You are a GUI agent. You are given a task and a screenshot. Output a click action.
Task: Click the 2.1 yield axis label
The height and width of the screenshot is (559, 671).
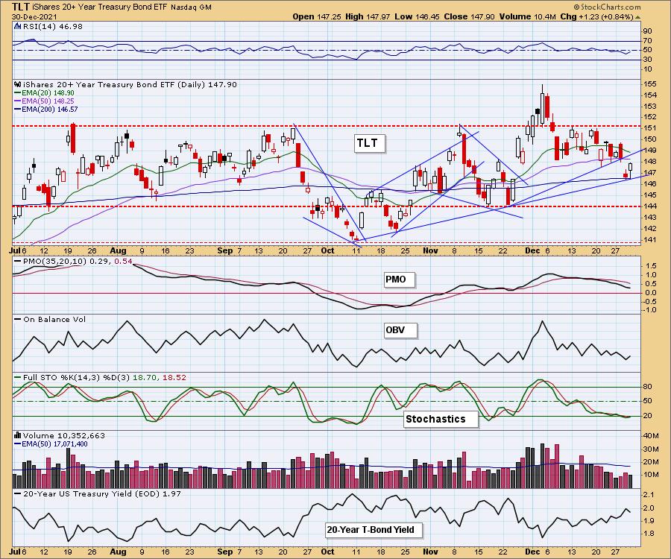pyautogui.click(x=649, y=495)
